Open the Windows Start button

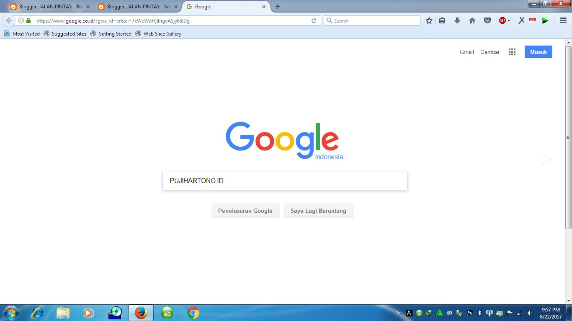coord(11,313)
